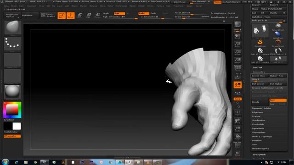Click the L.Sym local symmetry icon
The height and width of the screenshot is (165, 294).
[x=237, y=93]
